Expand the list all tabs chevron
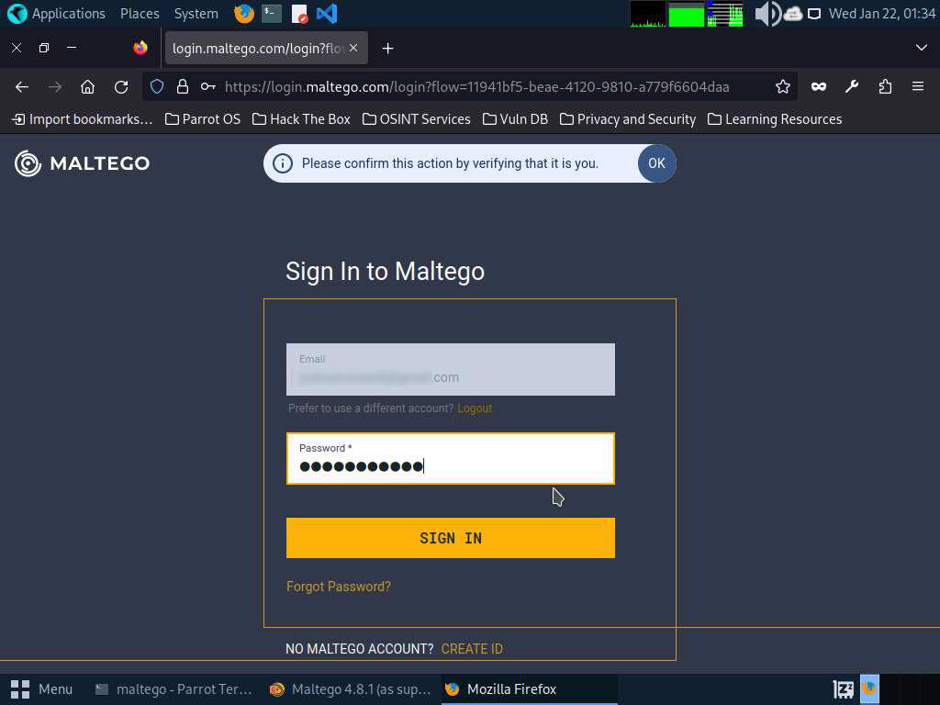 pos(922,48)
